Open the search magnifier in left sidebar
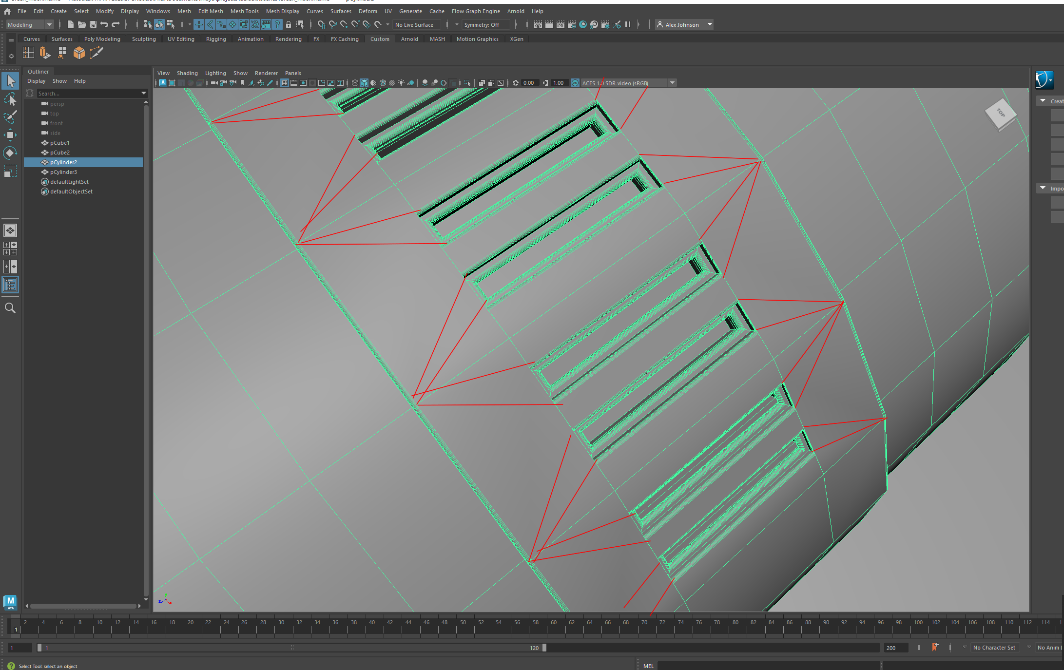The width and height of the screenshot is (1064, 670). (10, 308)
